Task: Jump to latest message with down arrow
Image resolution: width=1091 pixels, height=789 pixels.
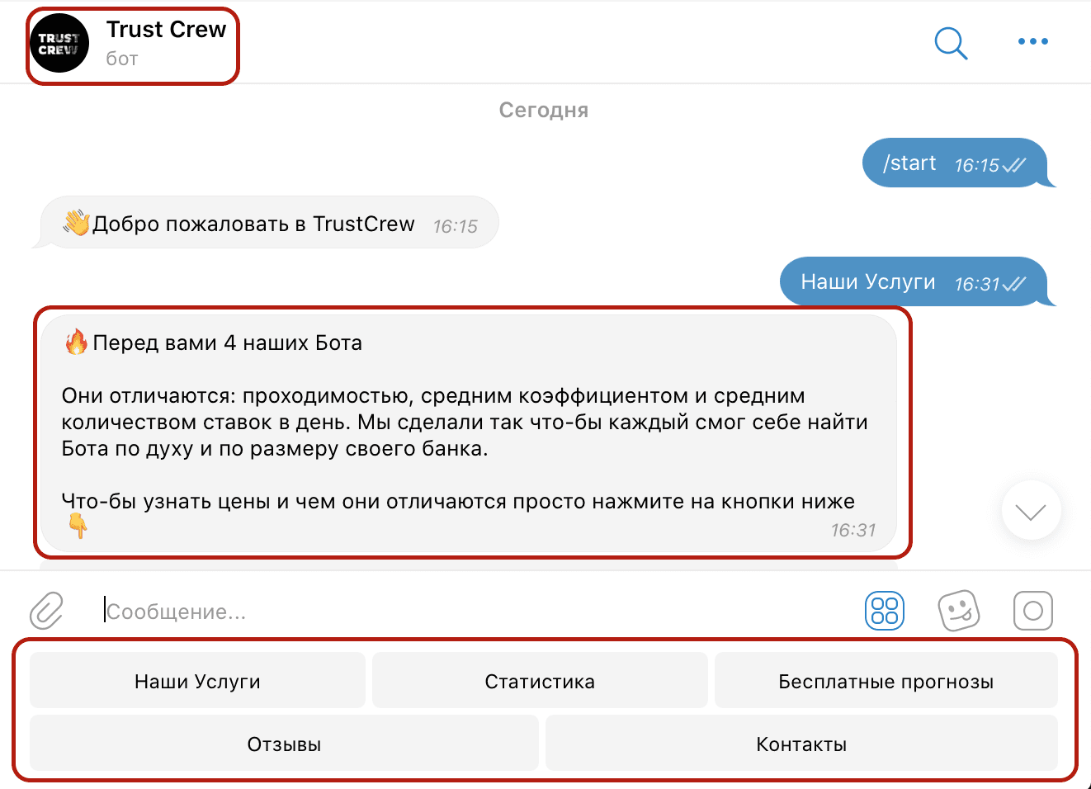Action: [1031, 511]
